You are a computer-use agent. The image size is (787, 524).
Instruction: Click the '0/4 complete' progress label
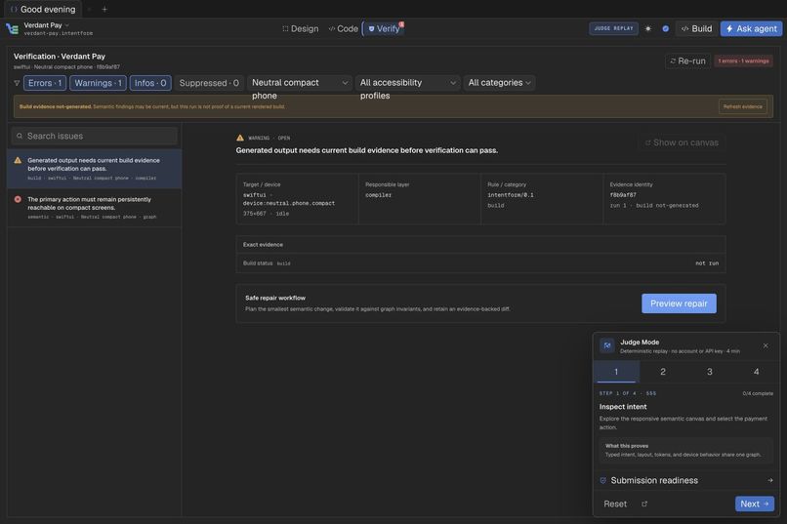click(758, 393)
